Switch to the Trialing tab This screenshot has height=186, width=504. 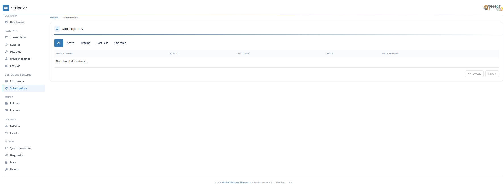coord(86,43)
